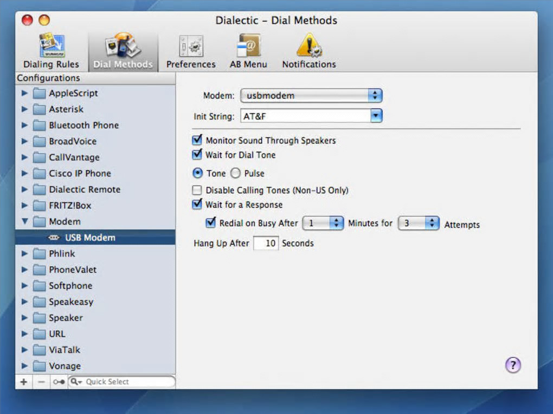Uncheck Wait for Dial Tone
The width and height of the screenshot is (553, 414).
pyautogui.click(x=197, y=155)
